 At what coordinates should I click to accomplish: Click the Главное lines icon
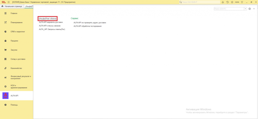pos(6,13)
